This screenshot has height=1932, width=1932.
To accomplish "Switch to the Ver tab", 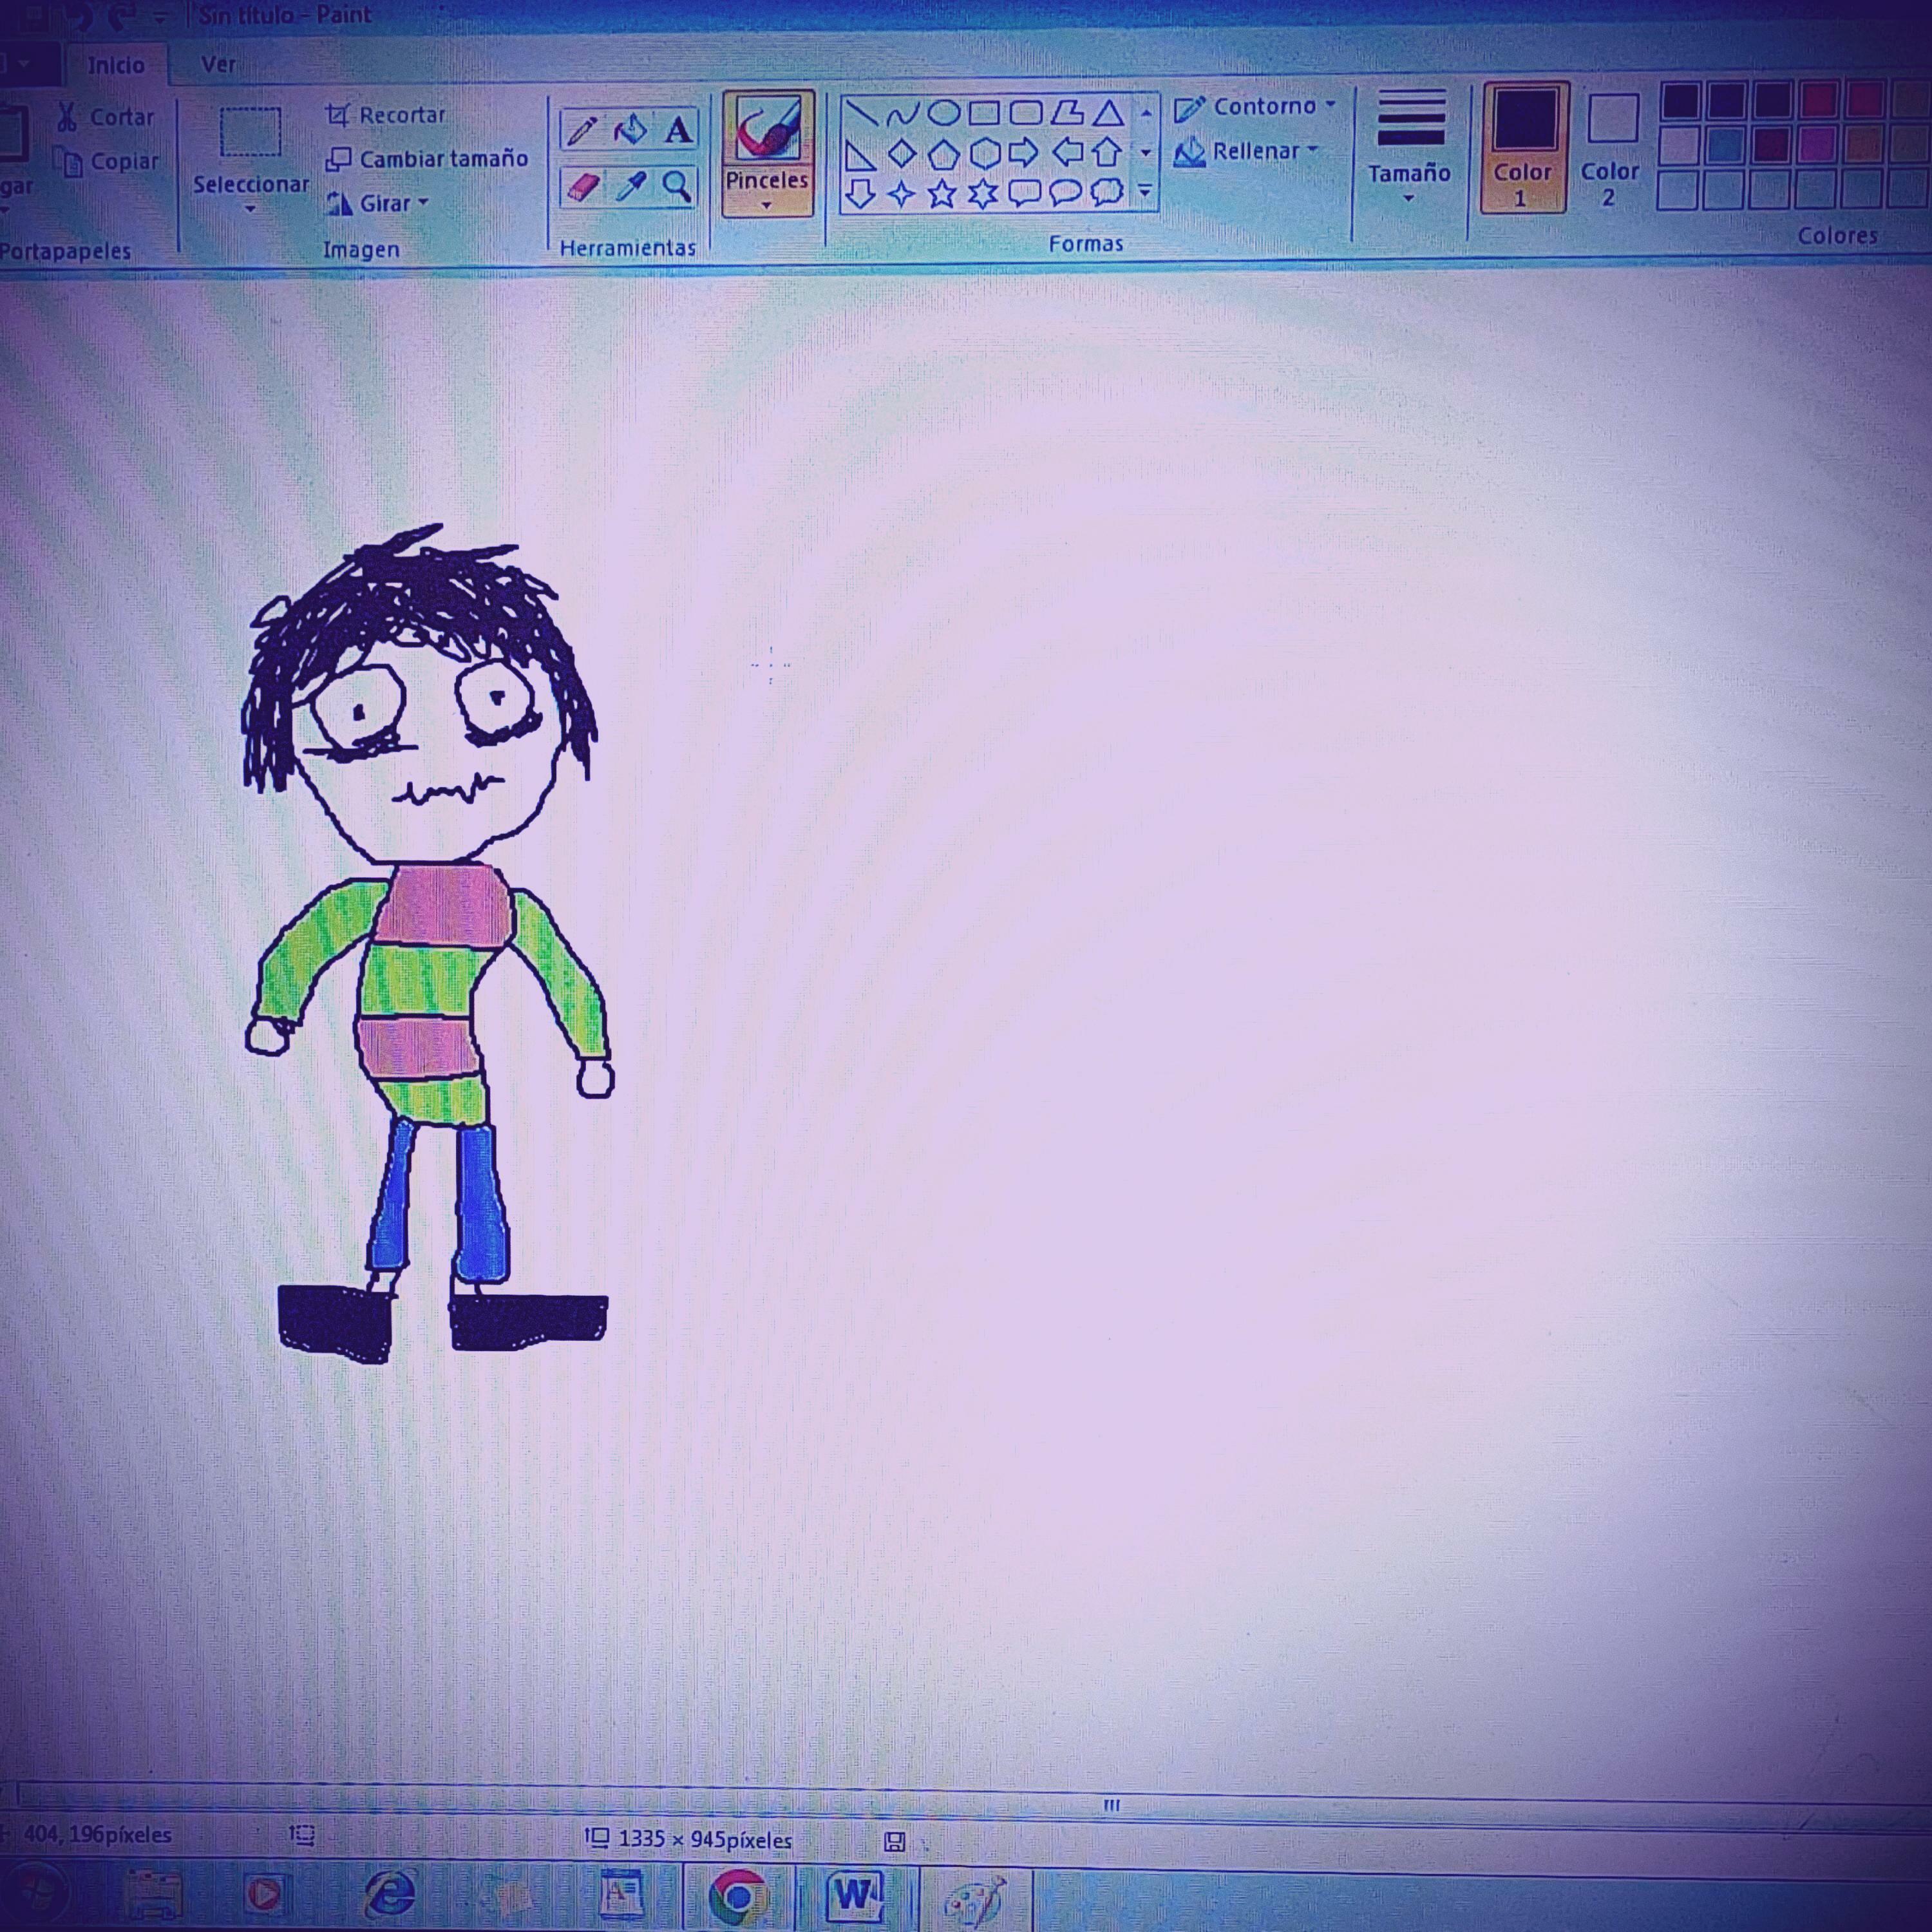I will (218, 65).
